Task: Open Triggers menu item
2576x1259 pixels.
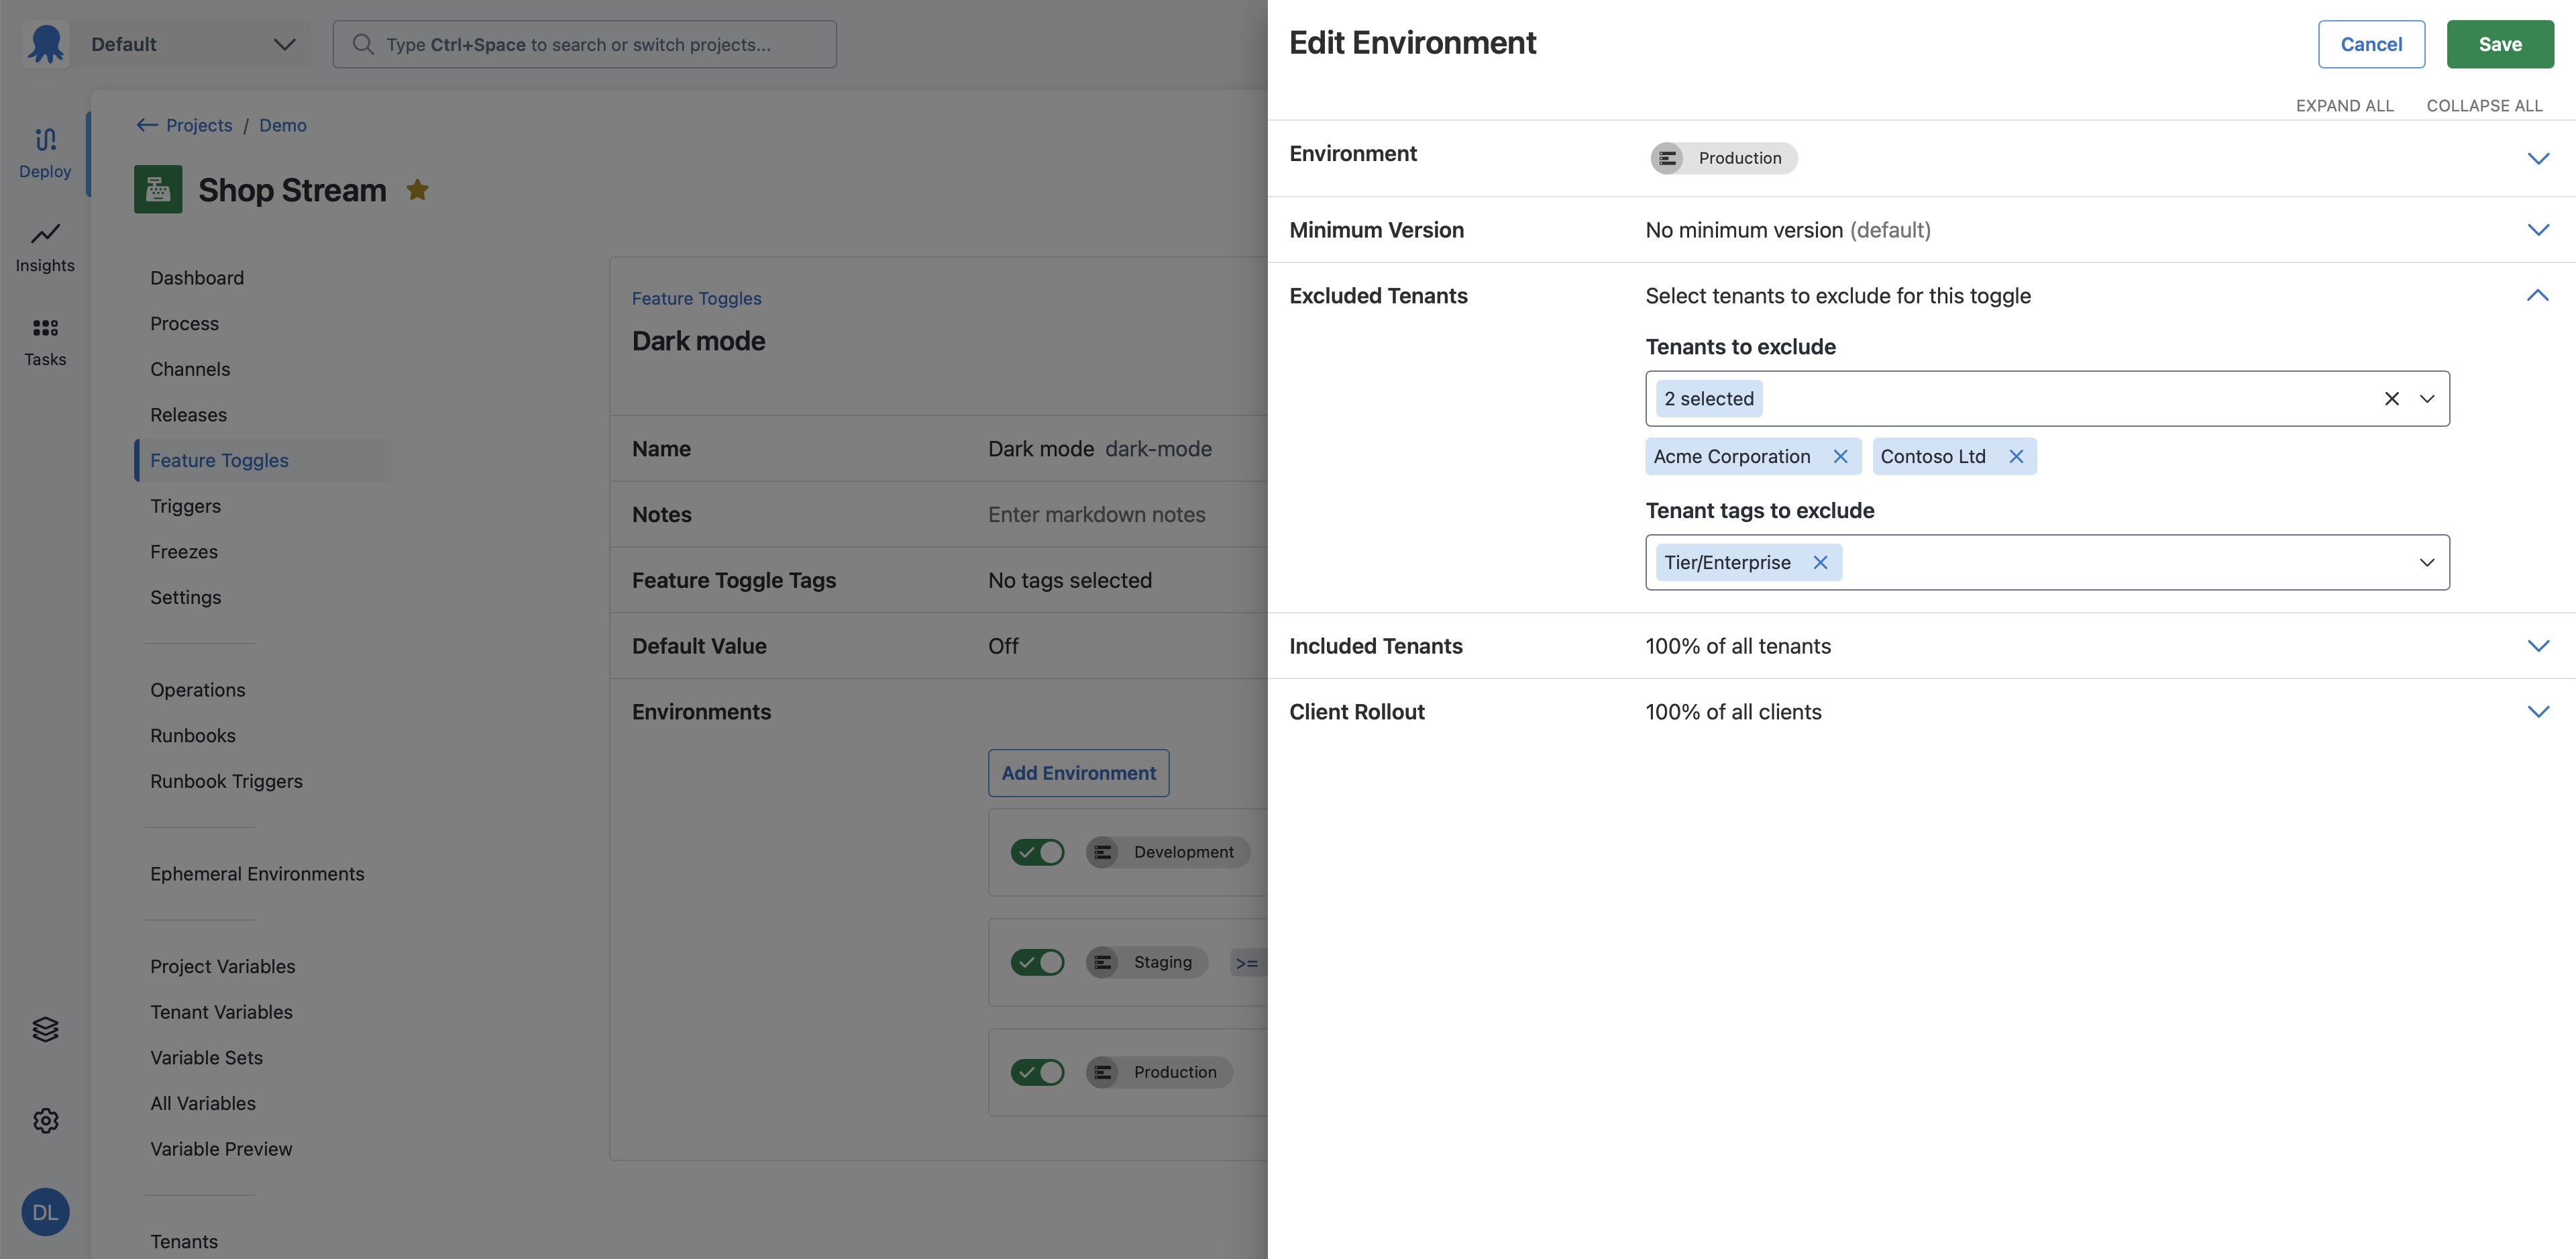Action: [x=185, y=505]
